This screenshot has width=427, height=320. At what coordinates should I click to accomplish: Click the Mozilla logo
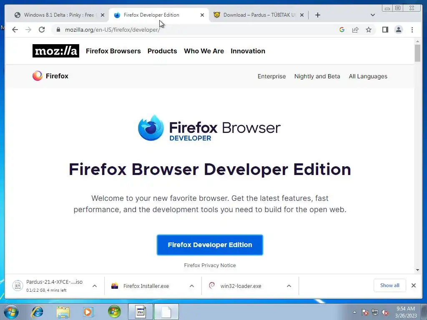pos(56,51)
